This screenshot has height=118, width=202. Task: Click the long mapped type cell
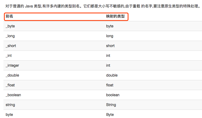(x=110, y=36)
